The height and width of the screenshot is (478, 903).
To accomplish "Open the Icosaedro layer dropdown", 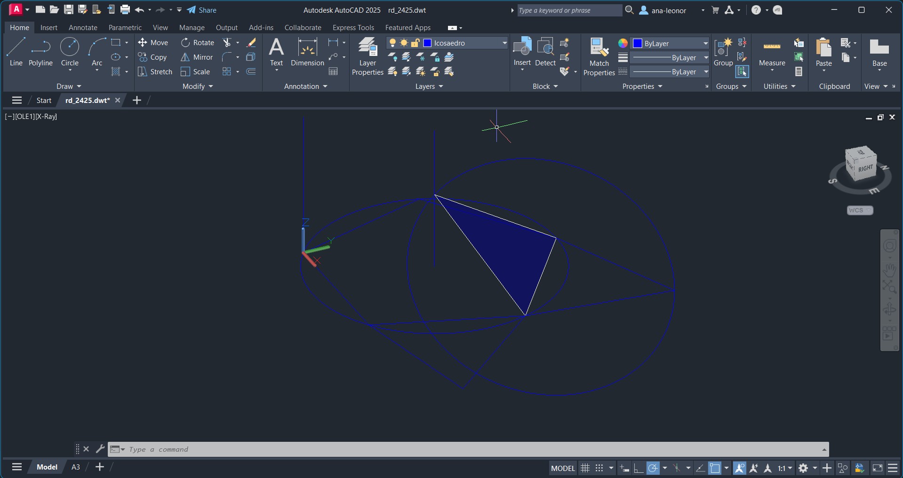I will coord(504,43).
